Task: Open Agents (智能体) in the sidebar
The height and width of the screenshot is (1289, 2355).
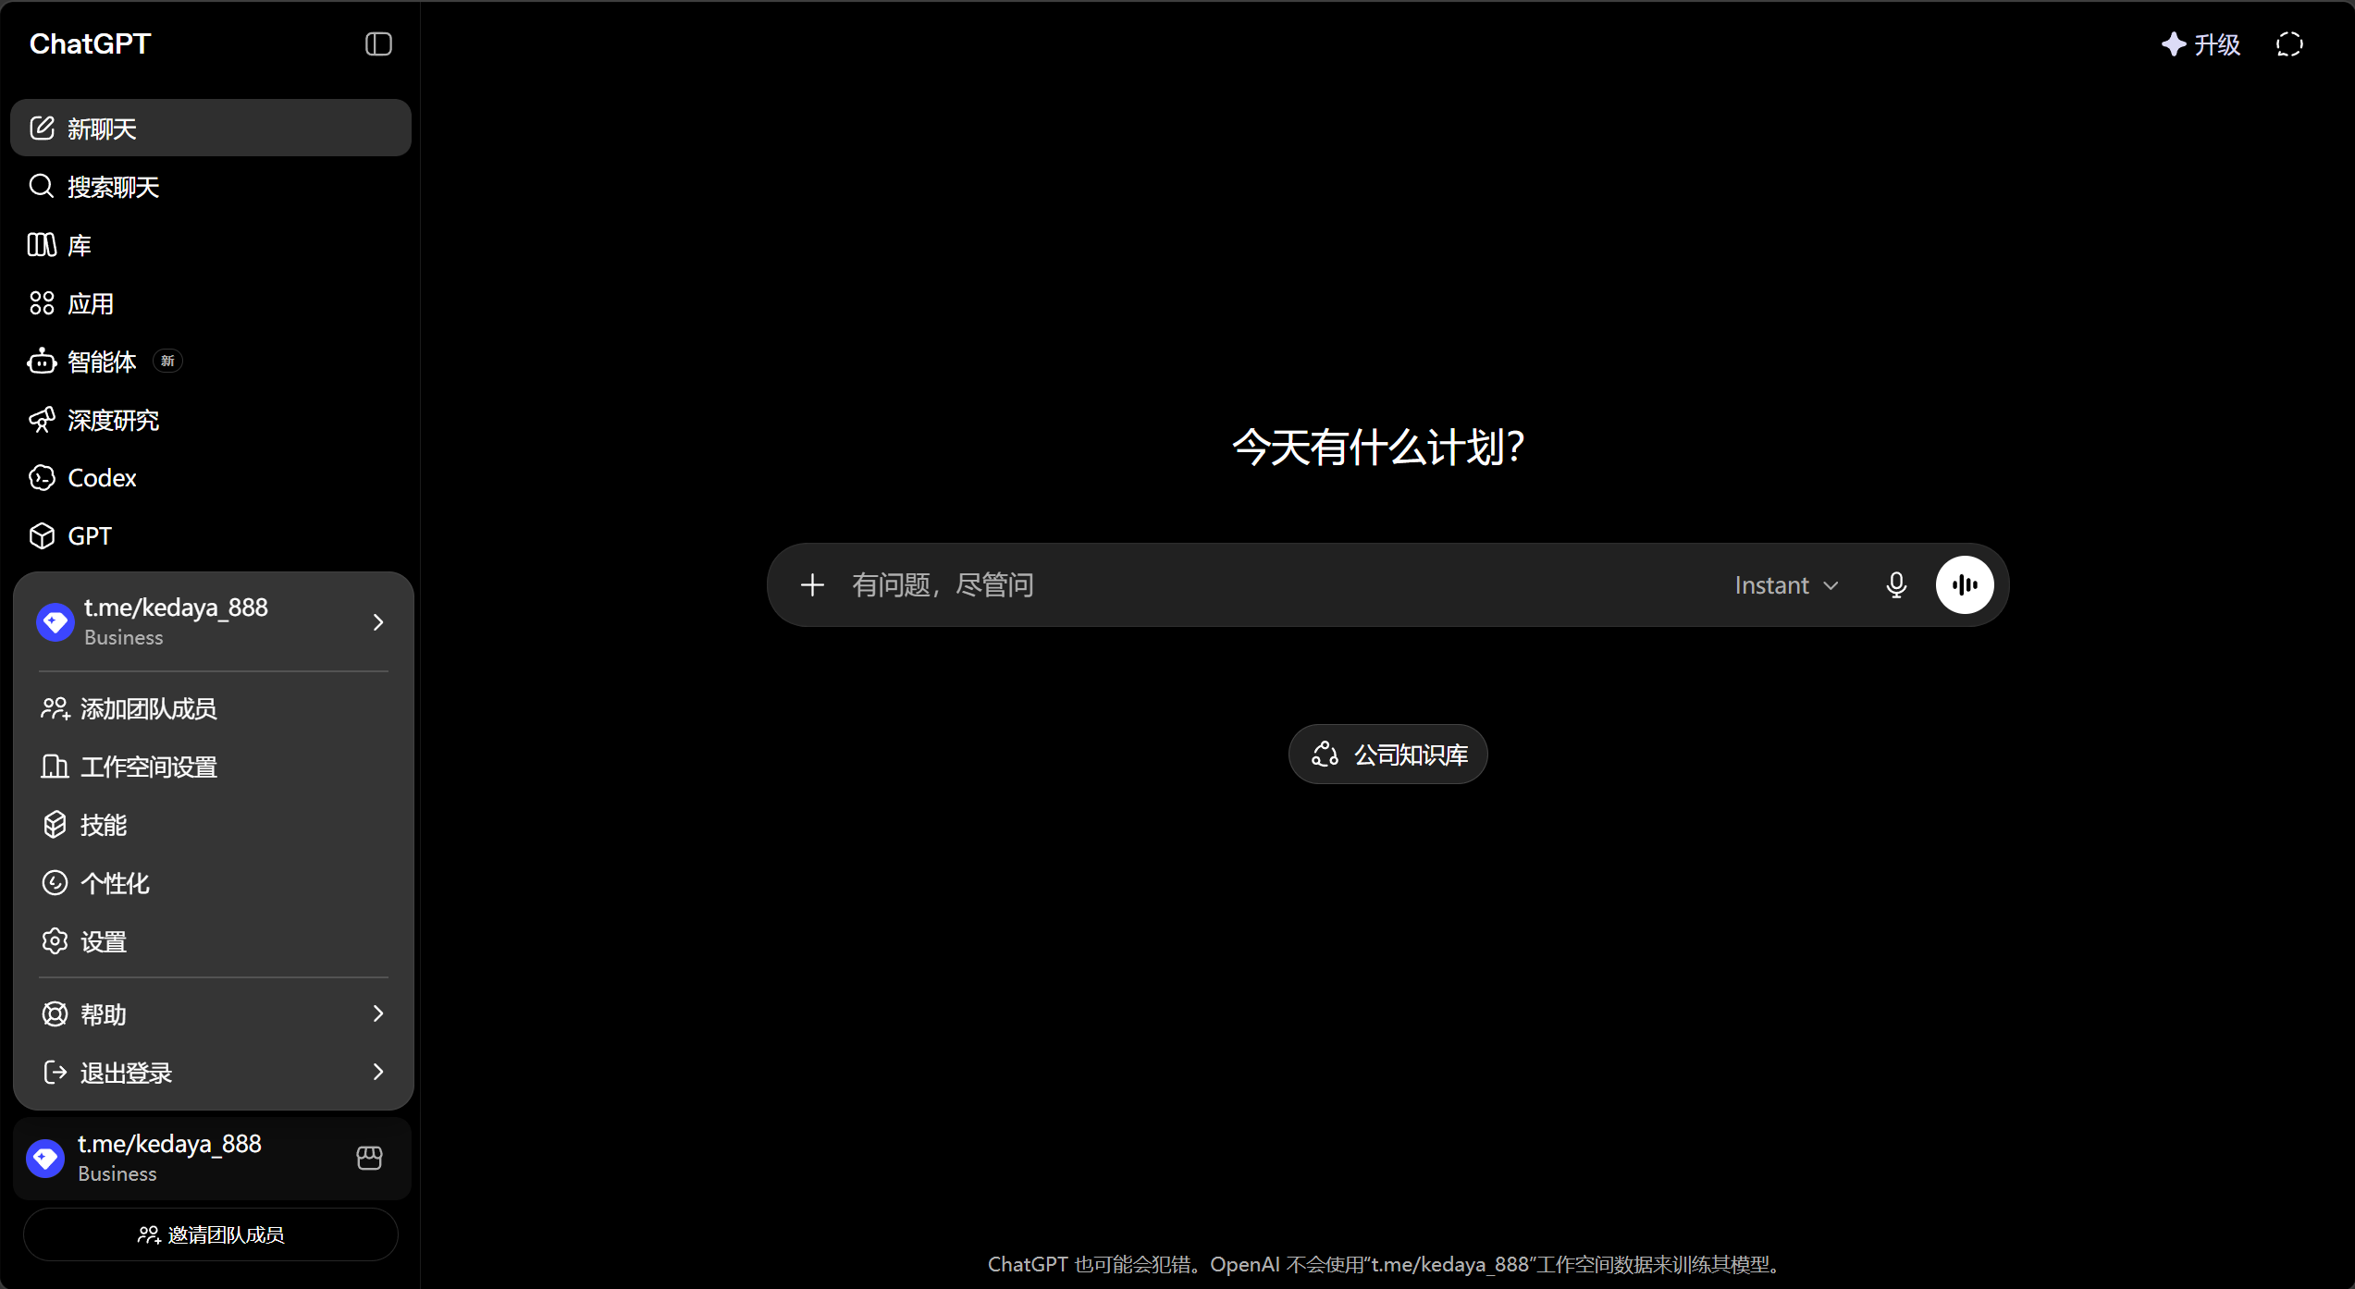Action: pyautogui.click(x=211, y=362)
